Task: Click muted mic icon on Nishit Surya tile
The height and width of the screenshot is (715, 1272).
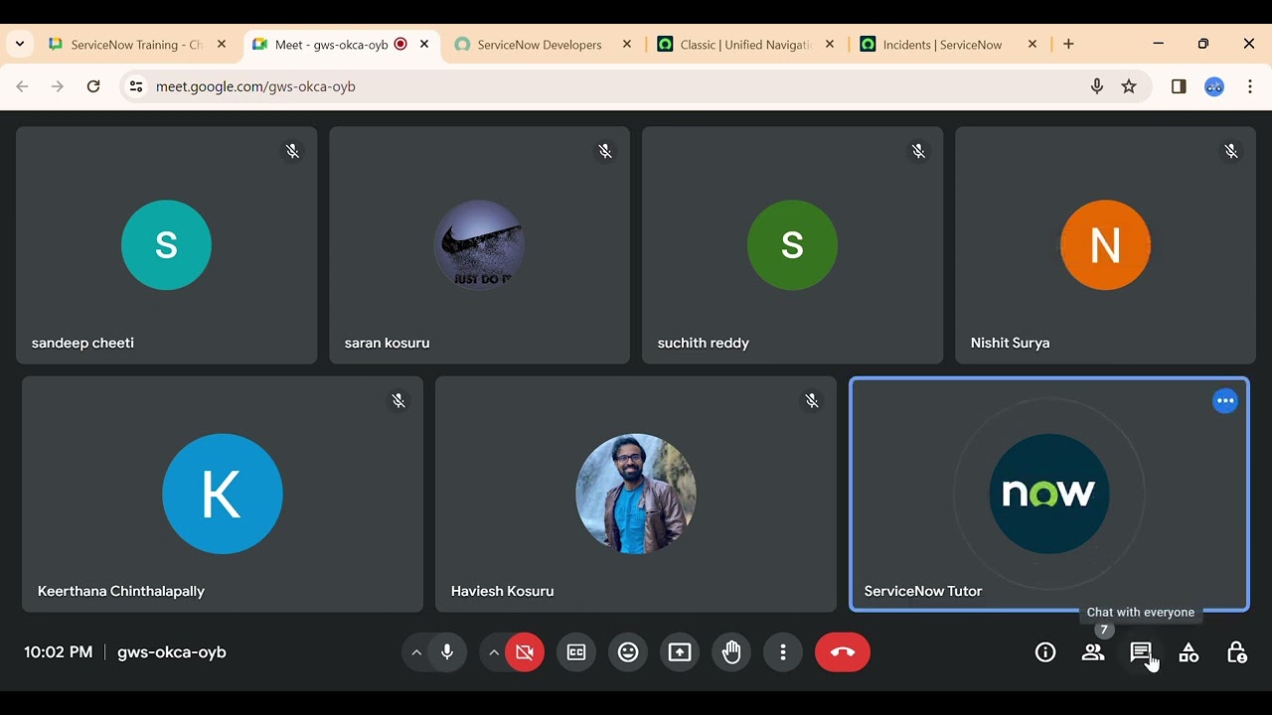Action: tap(1231, 151)
